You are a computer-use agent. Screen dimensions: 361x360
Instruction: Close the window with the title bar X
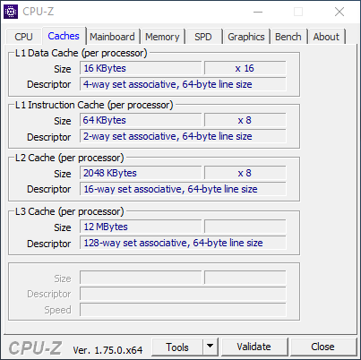pos(340,12)
